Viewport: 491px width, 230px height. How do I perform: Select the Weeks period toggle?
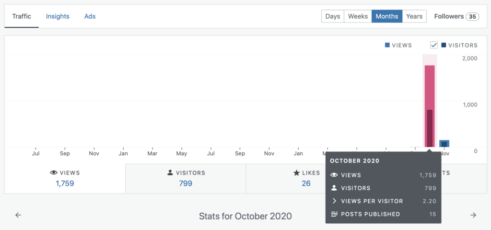click(358, 16)
